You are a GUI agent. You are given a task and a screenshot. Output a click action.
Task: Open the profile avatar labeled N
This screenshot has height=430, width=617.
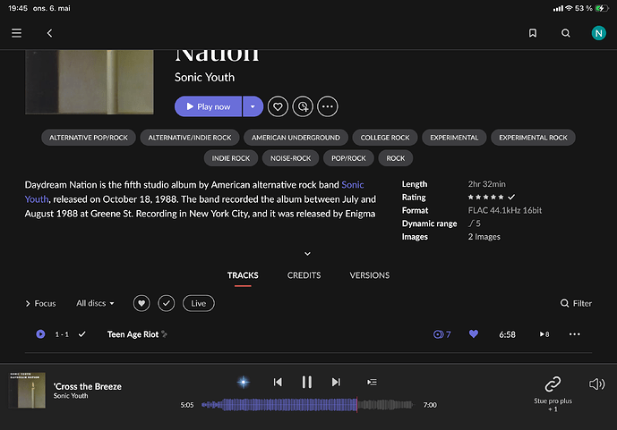[598, 33]
